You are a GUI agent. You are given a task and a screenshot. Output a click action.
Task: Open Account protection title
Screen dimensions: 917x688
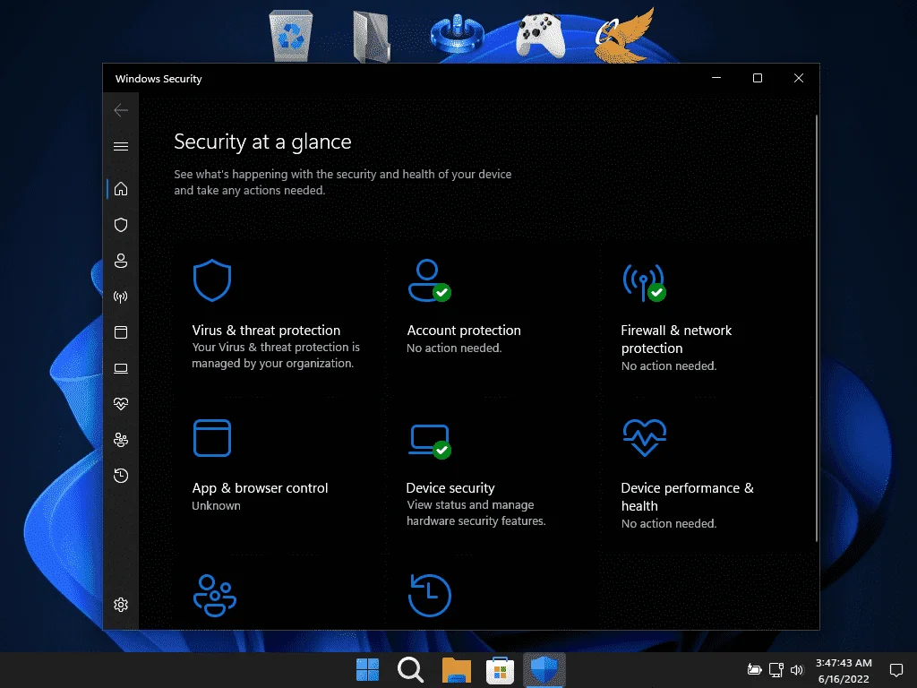click(464, 331)
